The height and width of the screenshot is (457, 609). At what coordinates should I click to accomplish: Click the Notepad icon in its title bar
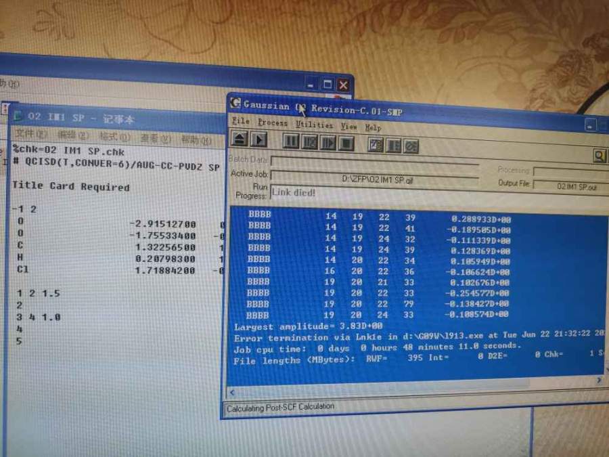[x=18, y=115]
